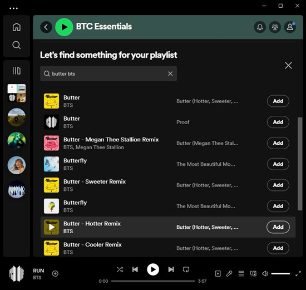This screenshot has height=290, width=306.
Task: Adjust the volume slider
Action: (280, 274)
